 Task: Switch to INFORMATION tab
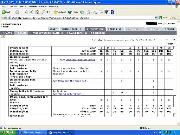(95, 29)
